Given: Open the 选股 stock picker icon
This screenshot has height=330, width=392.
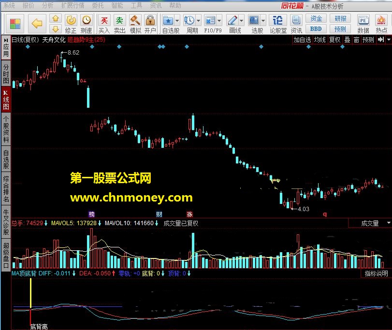Looking at the screenshot, I should pyautogui.click(x=254, y=21).
